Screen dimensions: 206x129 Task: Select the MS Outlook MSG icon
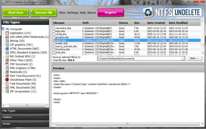pos(7,56)
